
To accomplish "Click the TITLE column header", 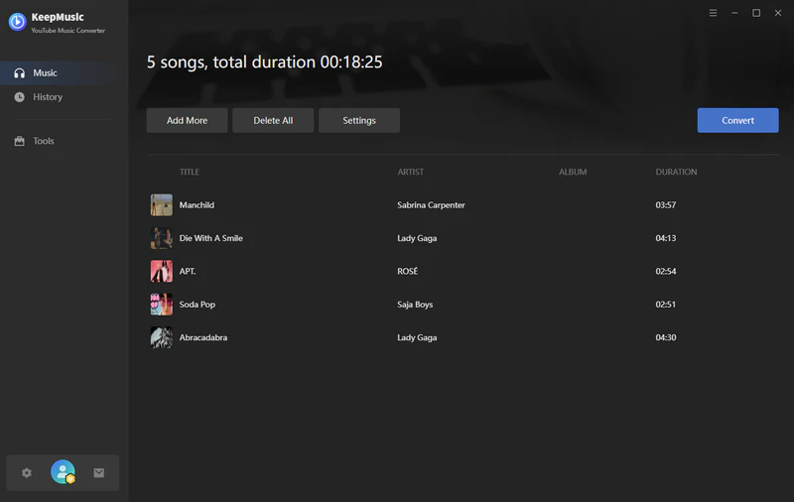I will 190,172.
